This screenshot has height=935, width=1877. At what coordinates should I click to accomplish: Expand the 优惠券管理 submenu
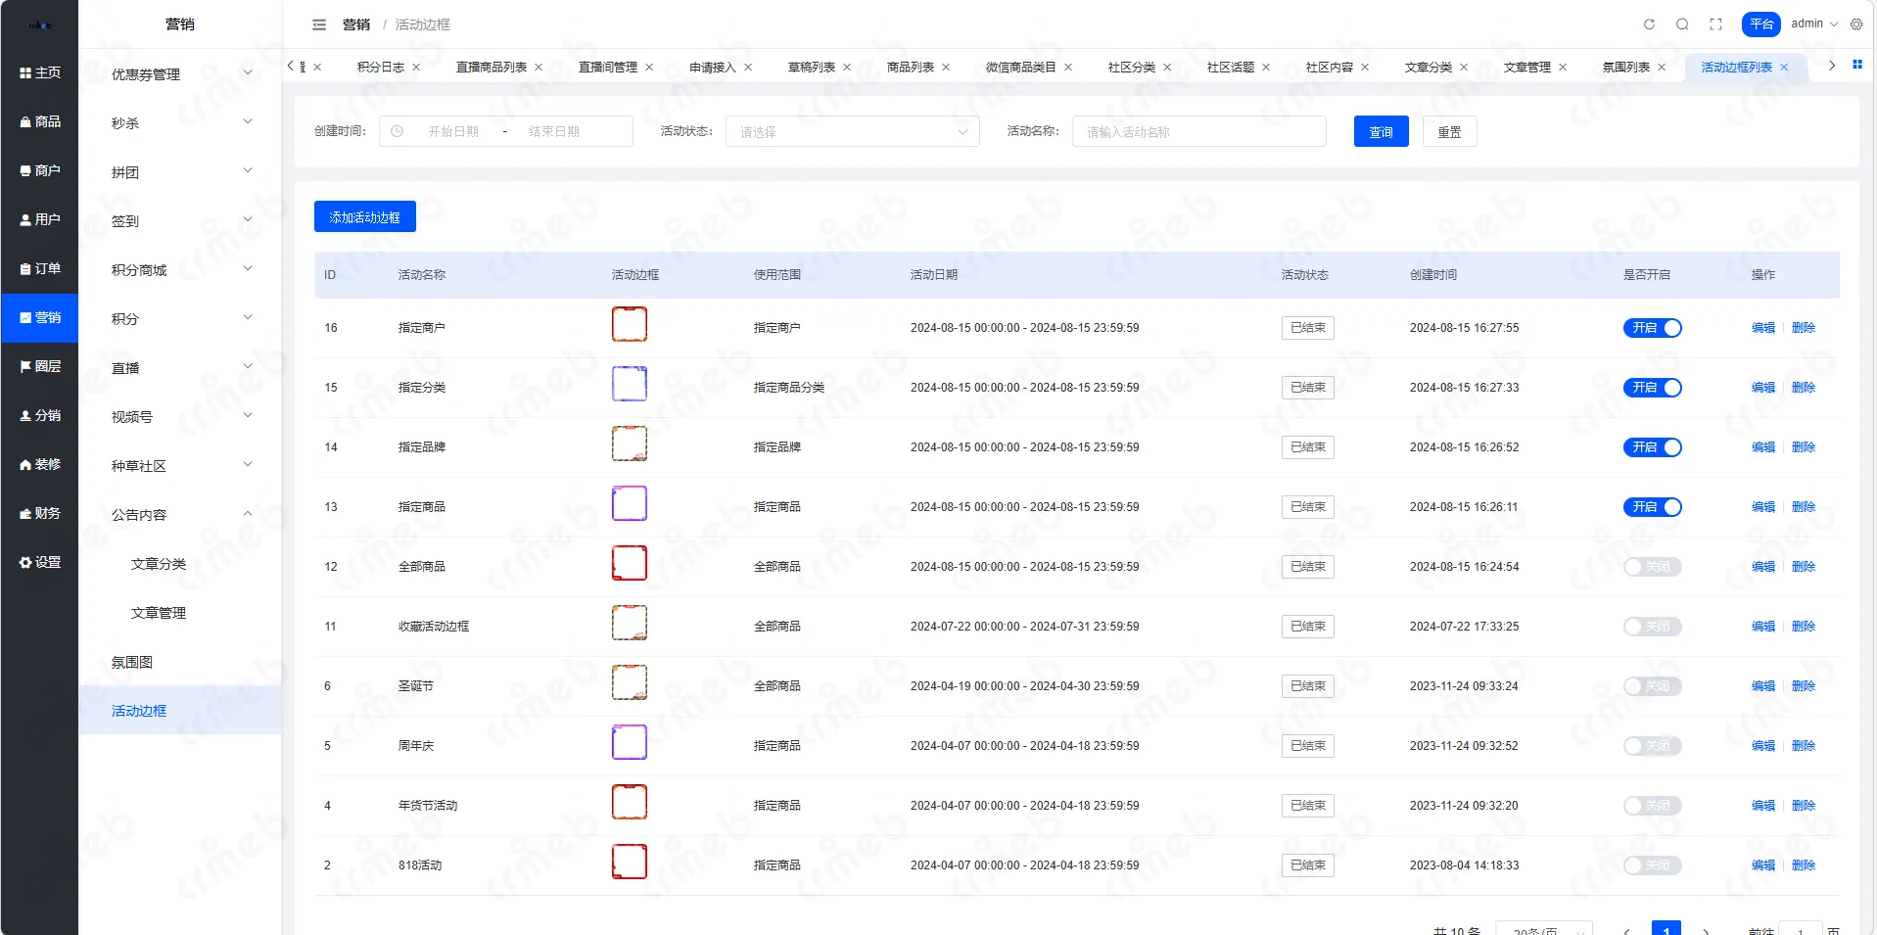click(180, 73)
